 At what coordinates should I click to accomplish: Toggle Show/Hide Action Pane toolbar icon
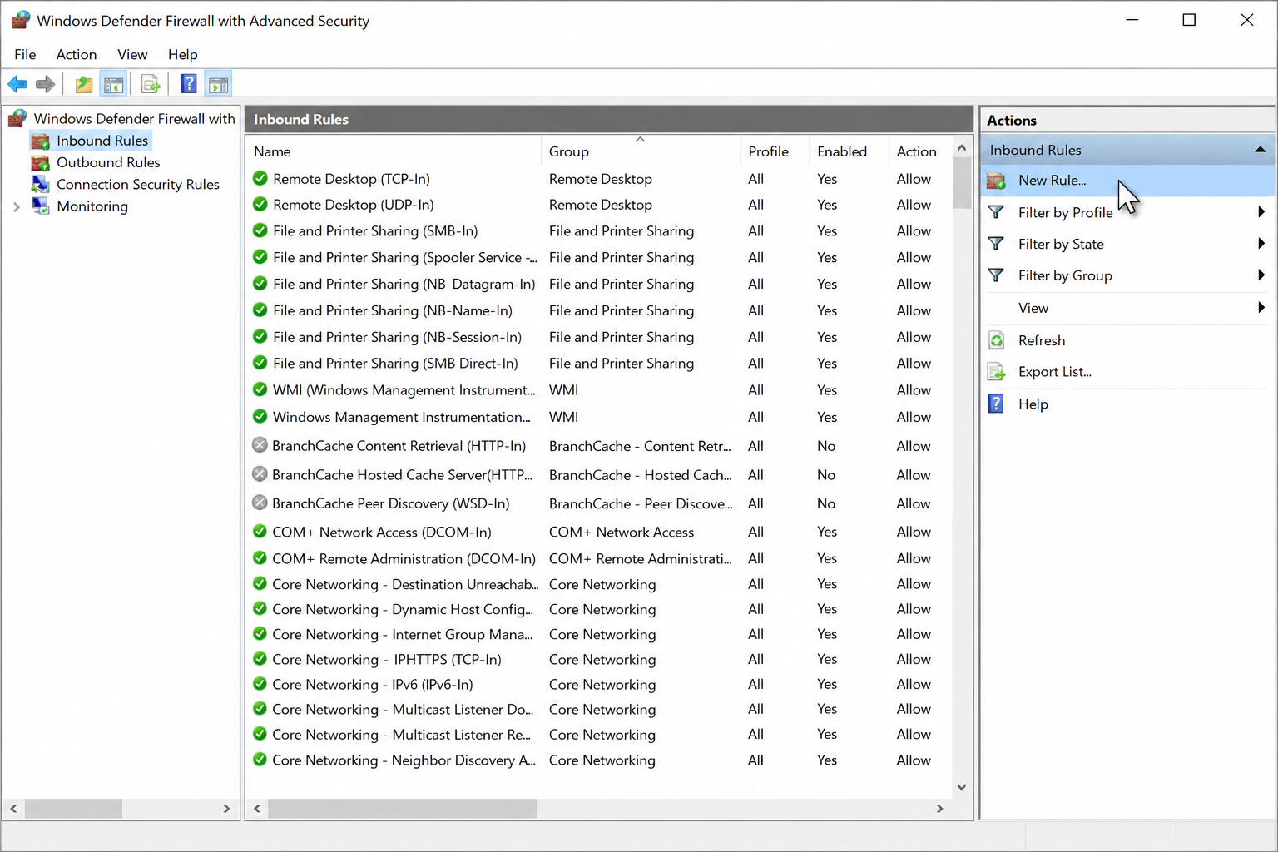click(218, 84)
